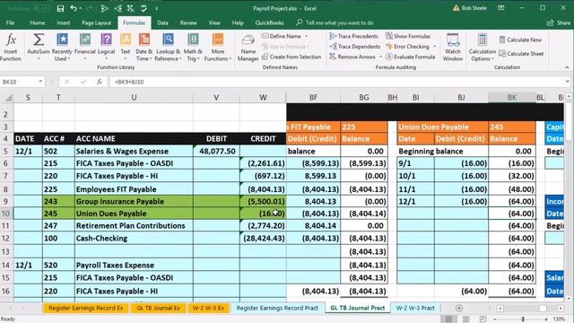Click the Undo arrow icon

pyautogui.click(x=74, y=8)
